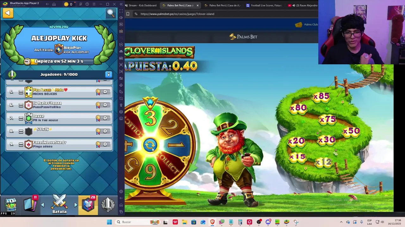405x227 pixels.
Task: Click the Palms Bet logo
Action: point(243,37)
